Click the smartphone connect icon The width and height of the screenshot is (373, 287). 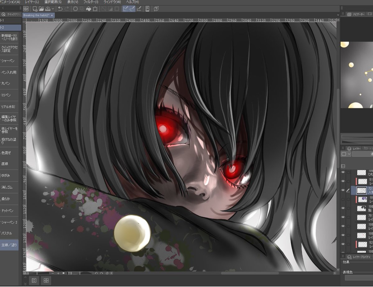click(x=147, y=9)
